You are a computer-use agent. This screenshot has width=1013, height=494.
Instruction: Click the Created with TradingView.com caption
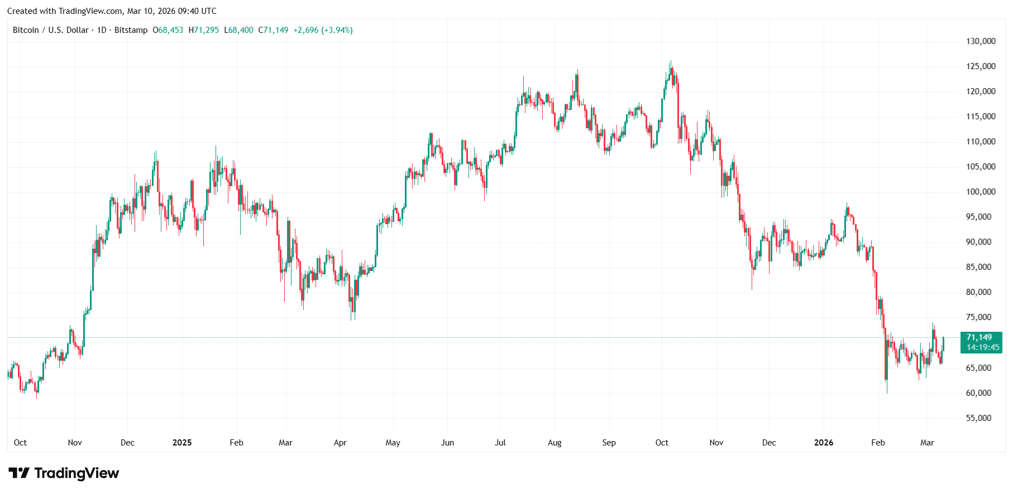(112, 11)
